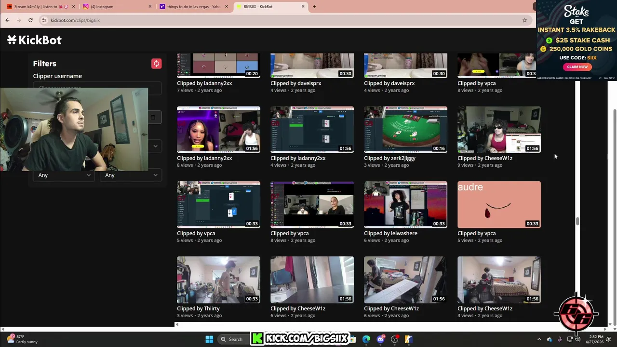Open the filter dropdown chevron above the Any selectors
This screenshot has height=347, width=617.
pos(155,146)
